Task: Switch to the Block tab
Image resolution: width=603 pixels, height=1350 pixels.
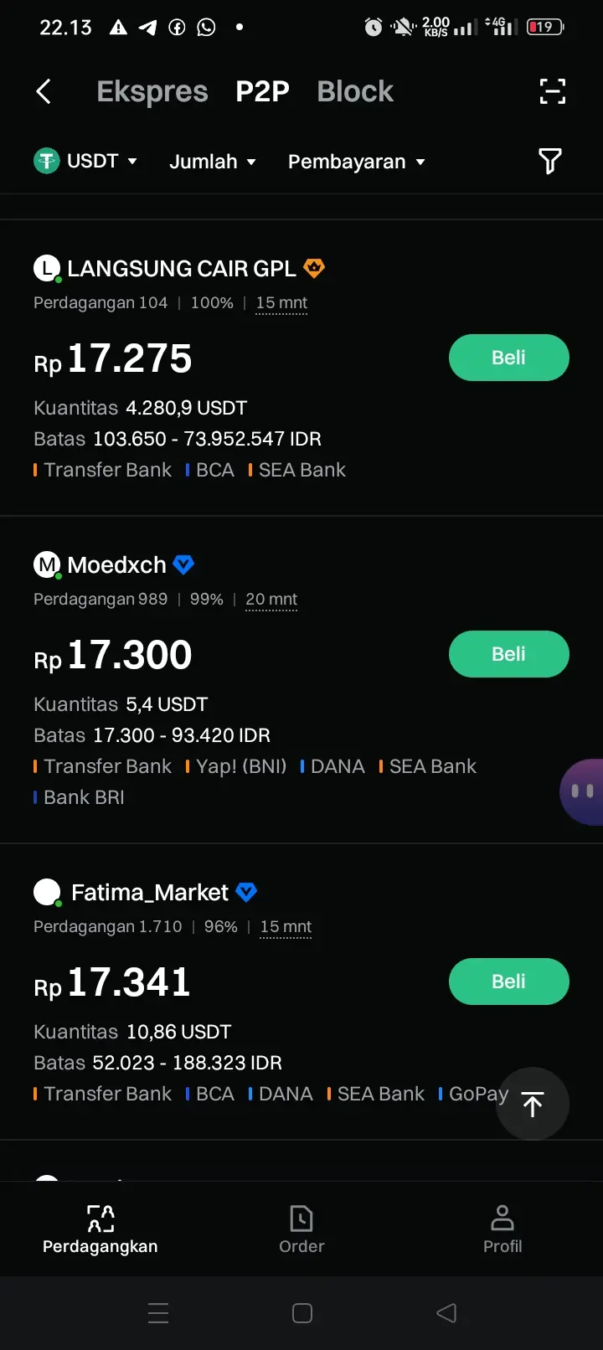Action: tap(355, 91)
